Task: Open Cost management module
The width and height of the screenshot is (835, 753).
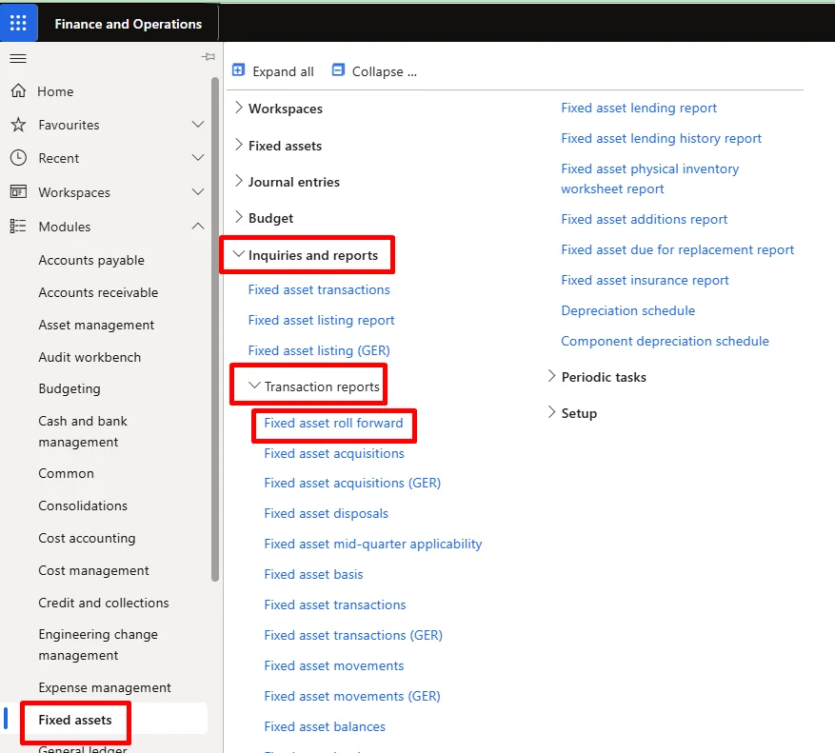Action: [x=93, y=570]
